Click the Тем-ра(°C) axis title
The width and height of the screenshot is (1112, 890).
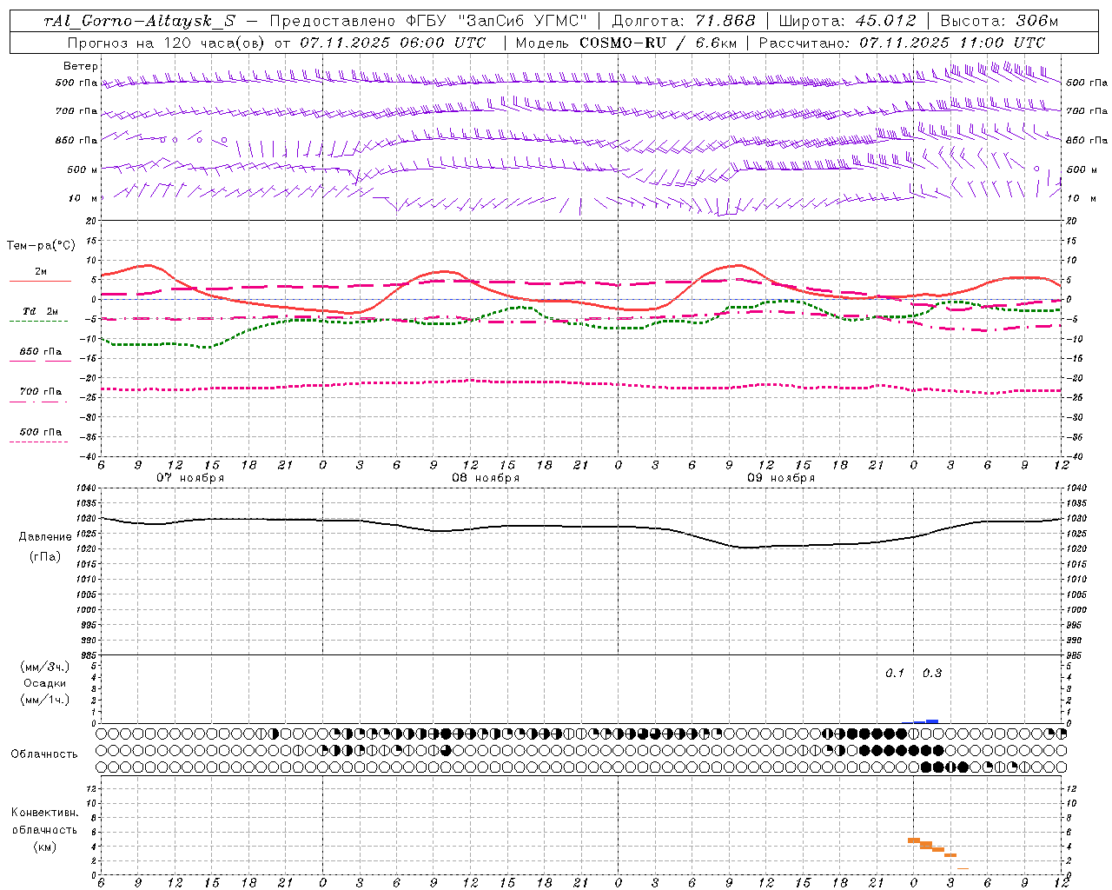pos(41,246)
